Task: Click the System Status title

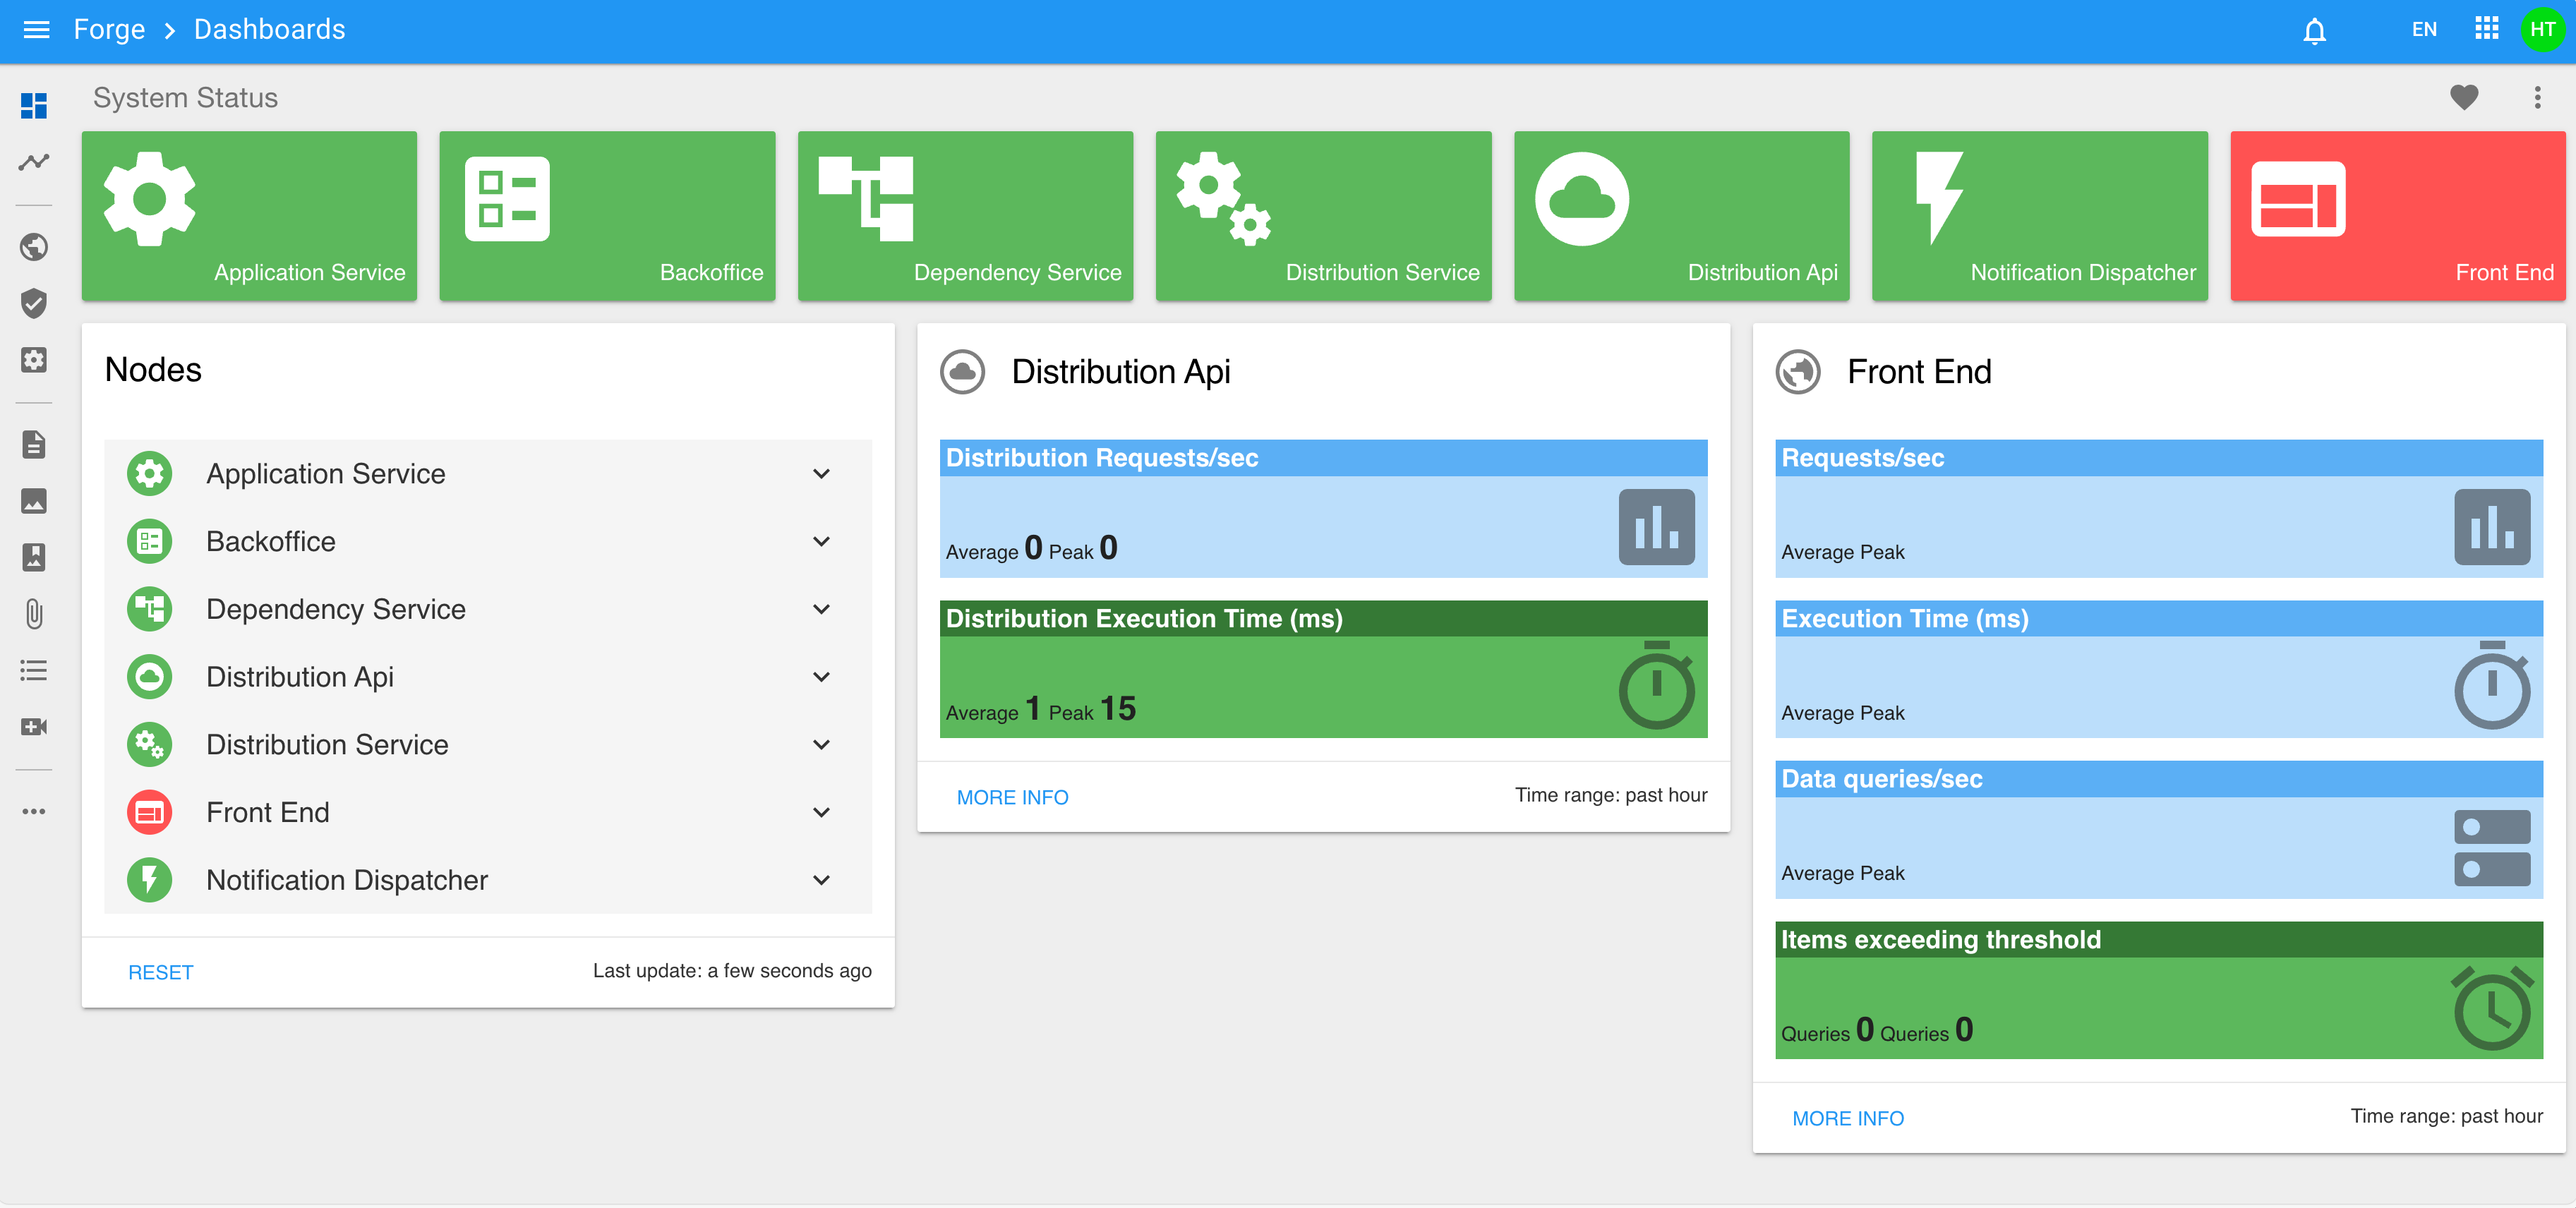Action: tap(185, 98)
